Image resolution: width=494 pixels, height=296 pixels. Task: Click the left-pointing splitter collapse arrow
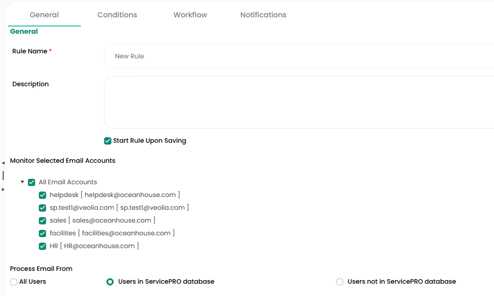pos(3,163)
